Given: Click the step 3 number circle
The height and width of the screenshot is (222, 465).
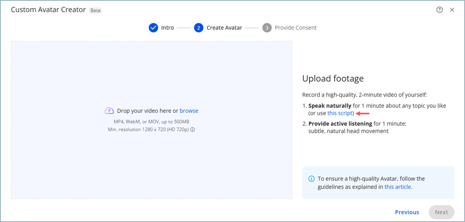Looking at the screenshot, I should click(x=267, y=28).
